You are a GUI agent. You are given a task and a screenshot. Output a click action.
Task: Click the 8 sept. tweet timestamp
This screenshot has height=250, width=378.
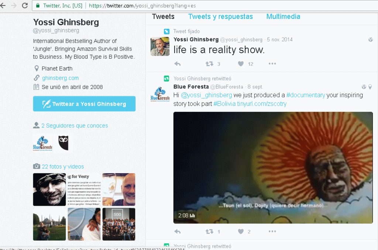[x=255, y=87]
